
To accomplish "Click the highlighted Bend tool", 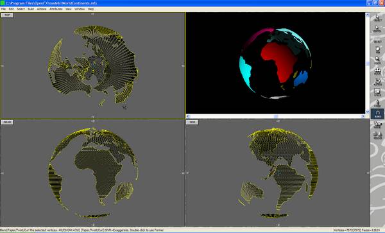I will click(x=377, y=114).
